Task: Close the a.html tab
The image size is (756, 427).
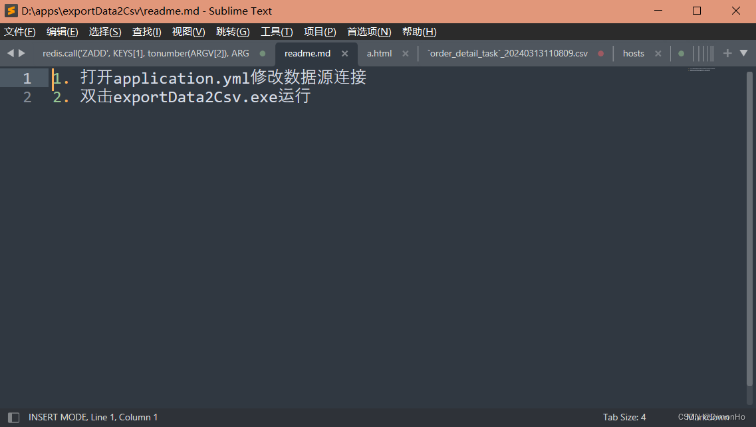Action: coord(406,53)
